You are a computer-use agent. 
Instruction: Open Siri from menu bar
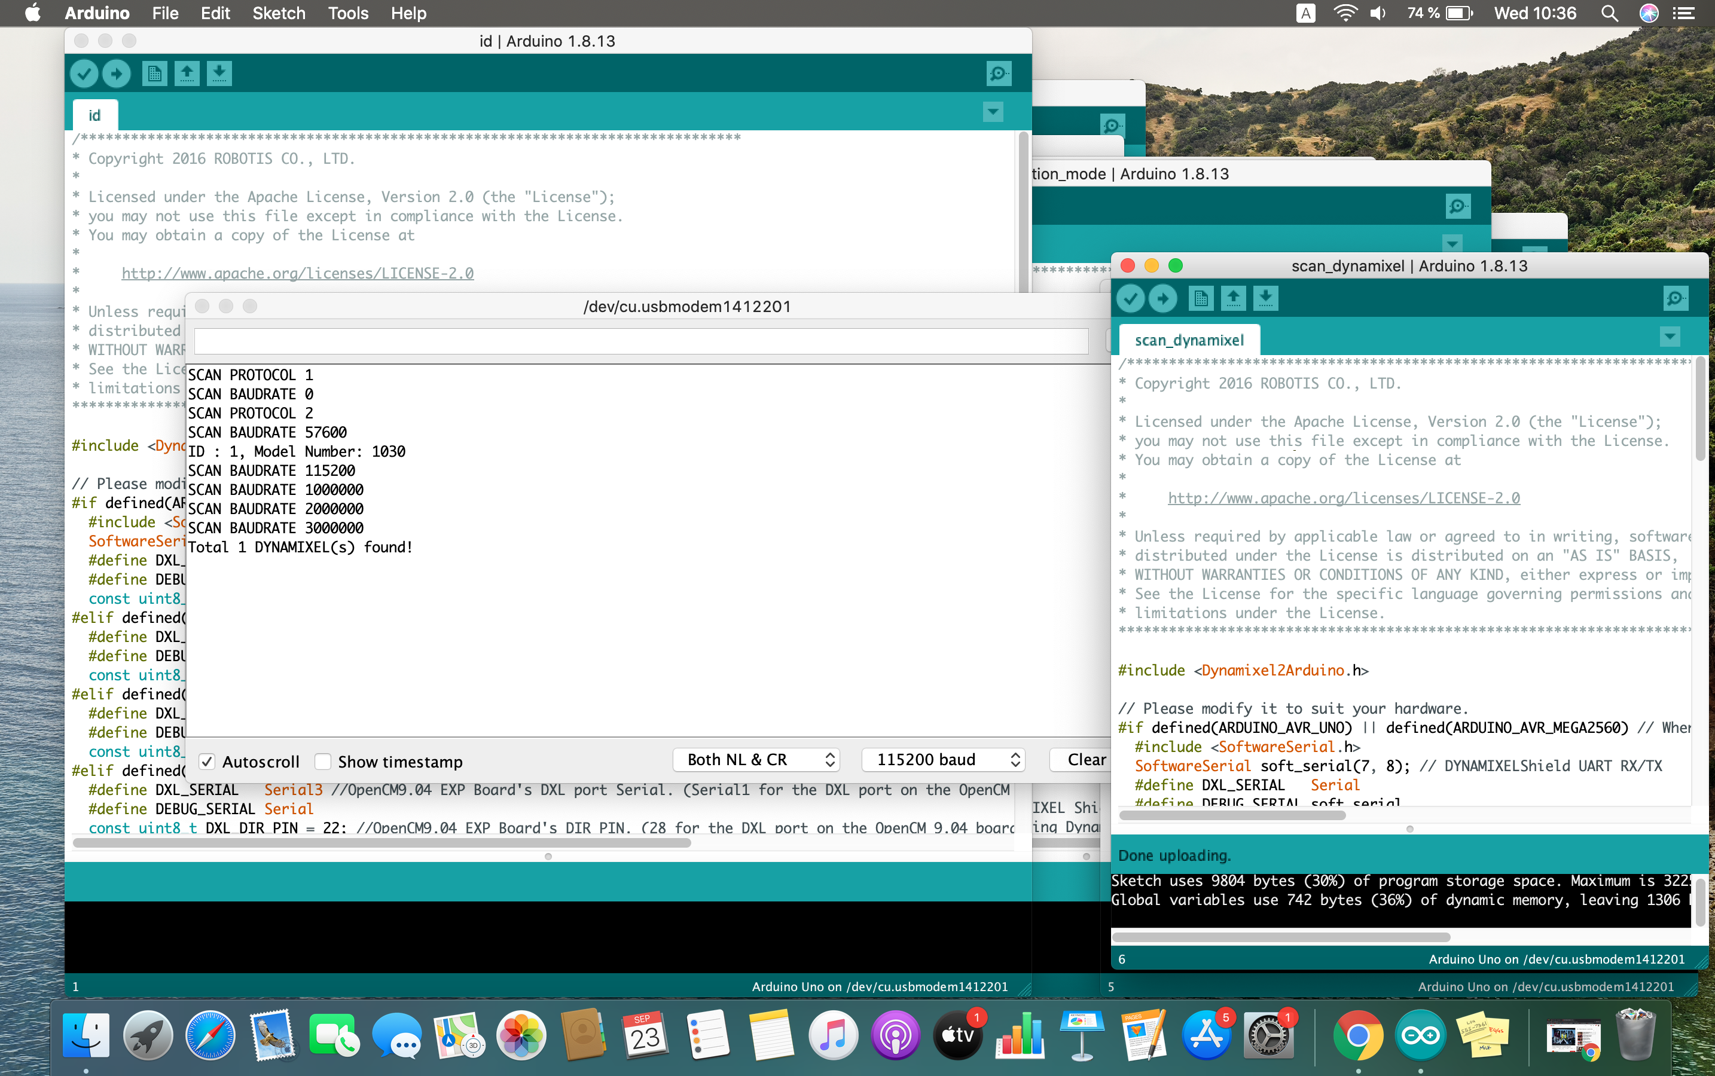click(x=1649, y=13)
